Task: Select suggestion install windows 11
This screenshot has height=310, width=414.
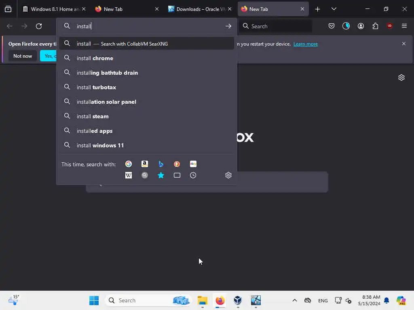Action: [x=146, y=145]
